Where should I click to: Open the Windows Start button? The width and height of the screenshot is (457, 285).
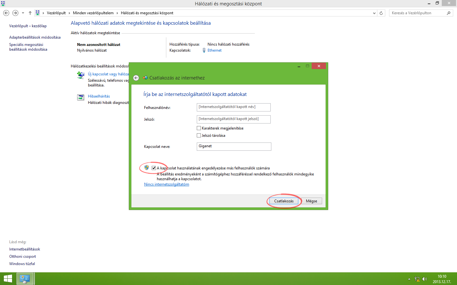8,278
